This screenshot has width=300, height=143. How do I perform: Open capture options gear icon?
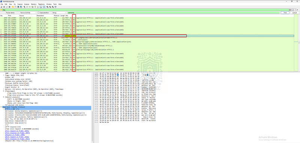pos(10,7)
